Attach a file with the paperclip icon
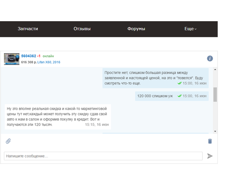This screenshot has height=169, width=236. (x=8, y=141)
